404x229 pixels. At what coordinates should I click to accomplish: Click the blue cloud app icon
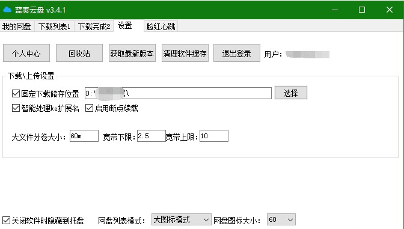tap(7, 10)
